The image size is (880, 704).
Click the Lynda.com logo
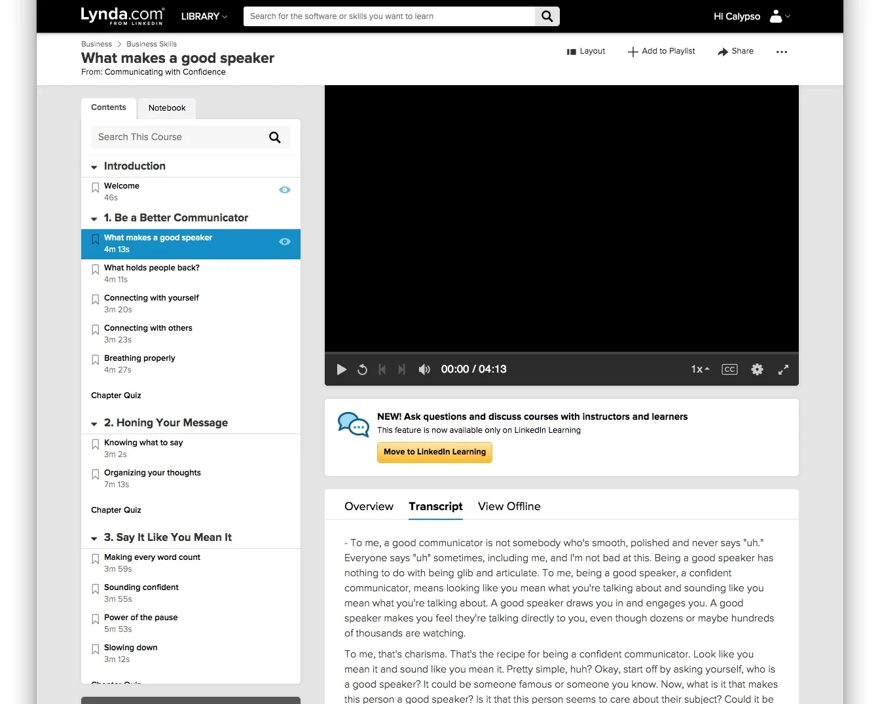click(122, 16)
